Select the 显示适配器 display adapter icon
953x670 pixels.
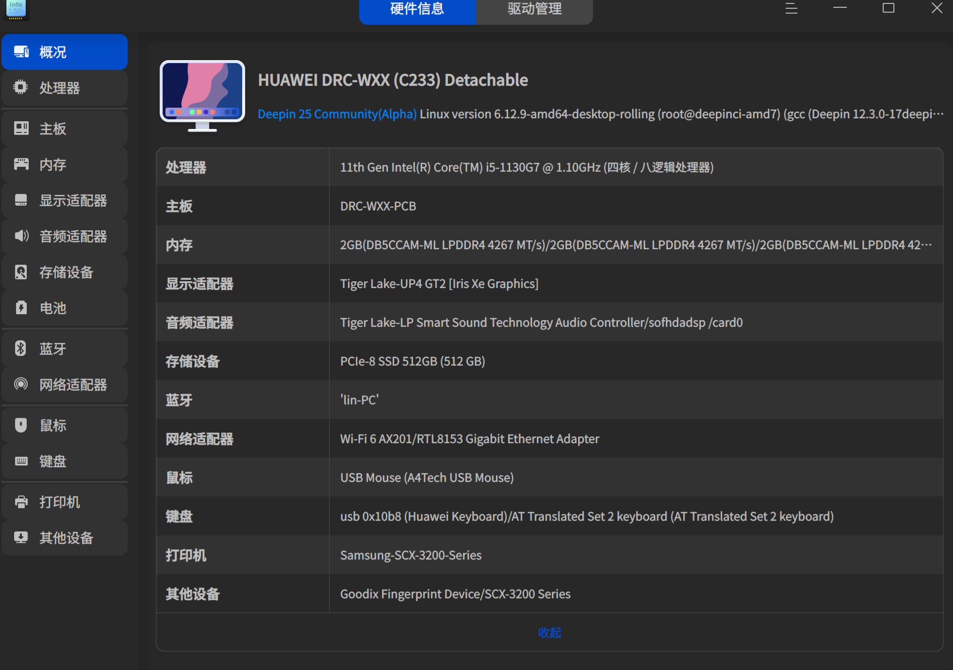(x=21, y=200)
